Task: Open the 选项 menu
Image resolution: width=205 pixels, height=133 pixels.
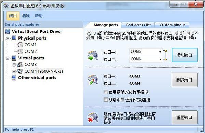Action: coord(26,16)
